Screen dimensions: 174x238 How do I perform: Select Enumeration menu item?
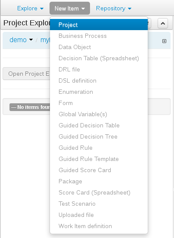pyautogui.click(x=99, y=92)
